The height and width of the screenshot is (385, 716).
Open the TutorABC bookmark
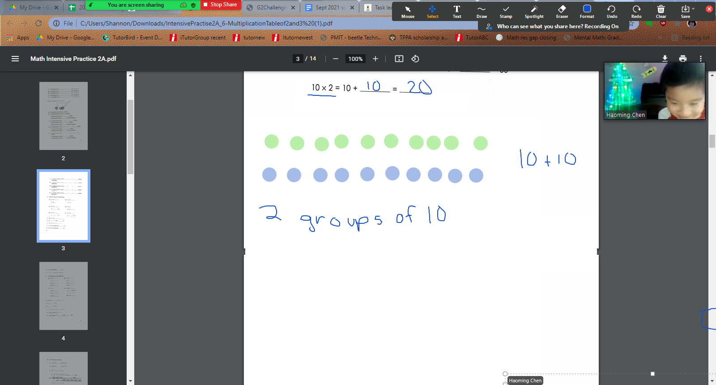(x=472, y=38)
